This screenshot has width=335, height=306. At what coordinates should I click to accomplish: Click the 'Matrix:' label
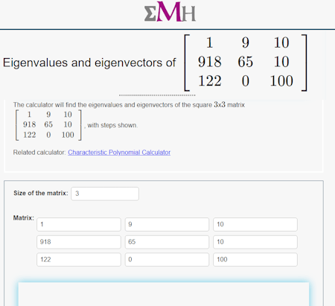pyautogui.click(x=24, y=218)
